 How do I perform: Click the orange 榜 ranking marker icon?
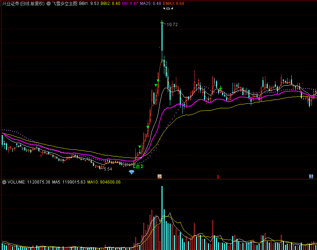(159, 177)
